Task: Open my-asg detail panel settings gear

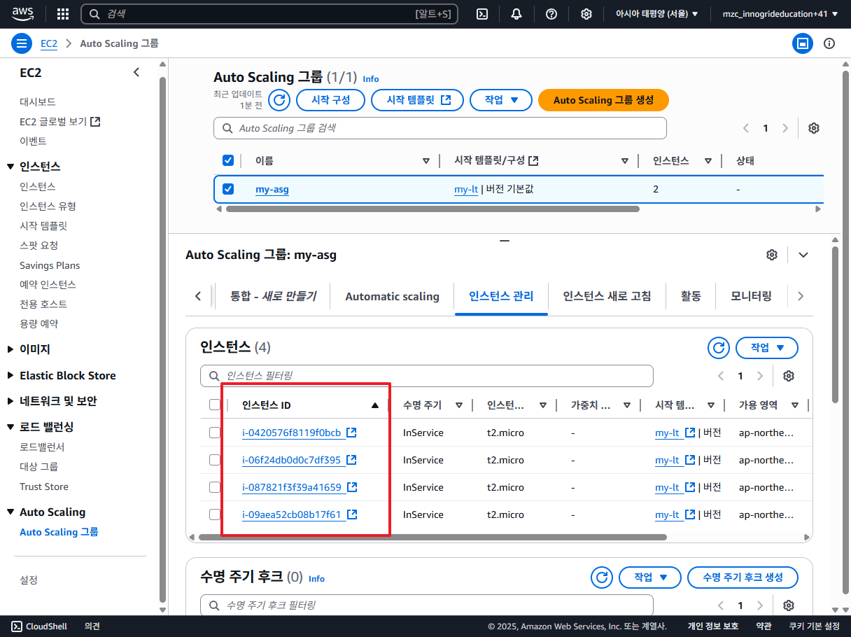Action: [772, 255]
